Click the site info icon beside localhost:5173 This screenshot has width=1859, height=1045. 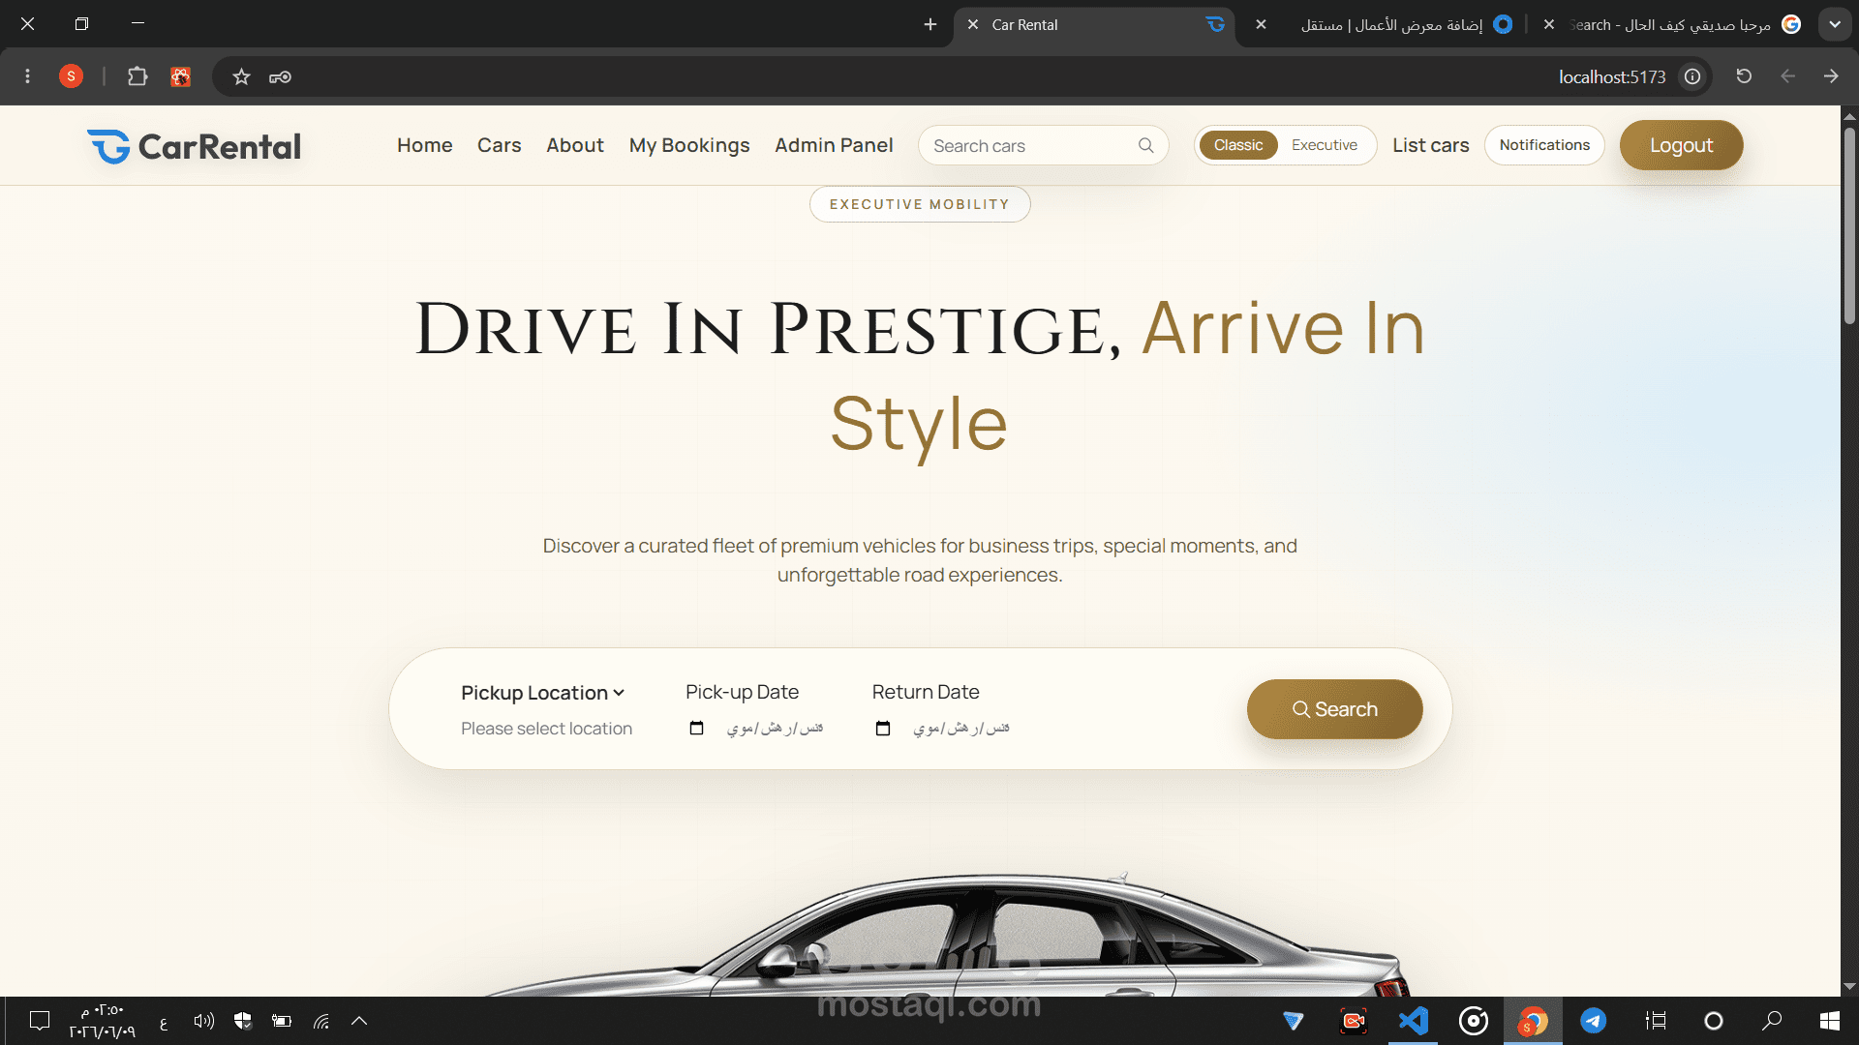pyautogui.click(x=1692, y=76)
